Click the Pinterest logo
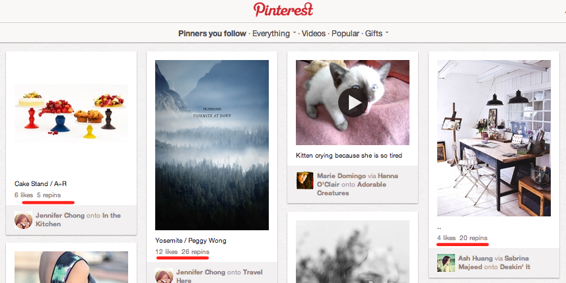The image size is (566, 283). point(283,10)
